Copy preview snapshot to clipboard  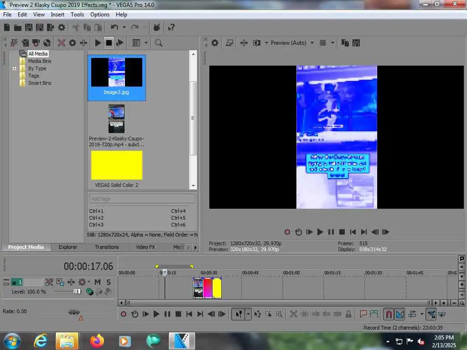coord(345,43)
